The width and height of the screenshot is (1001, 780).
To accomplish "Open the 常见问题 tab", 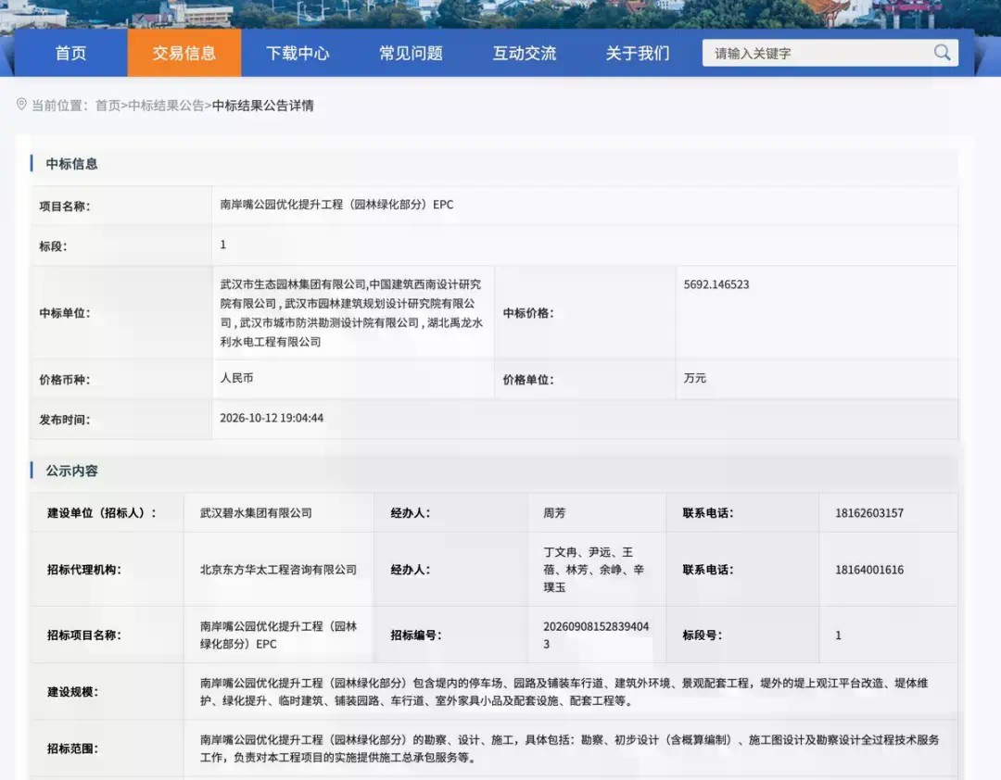I will click(412, 53).
